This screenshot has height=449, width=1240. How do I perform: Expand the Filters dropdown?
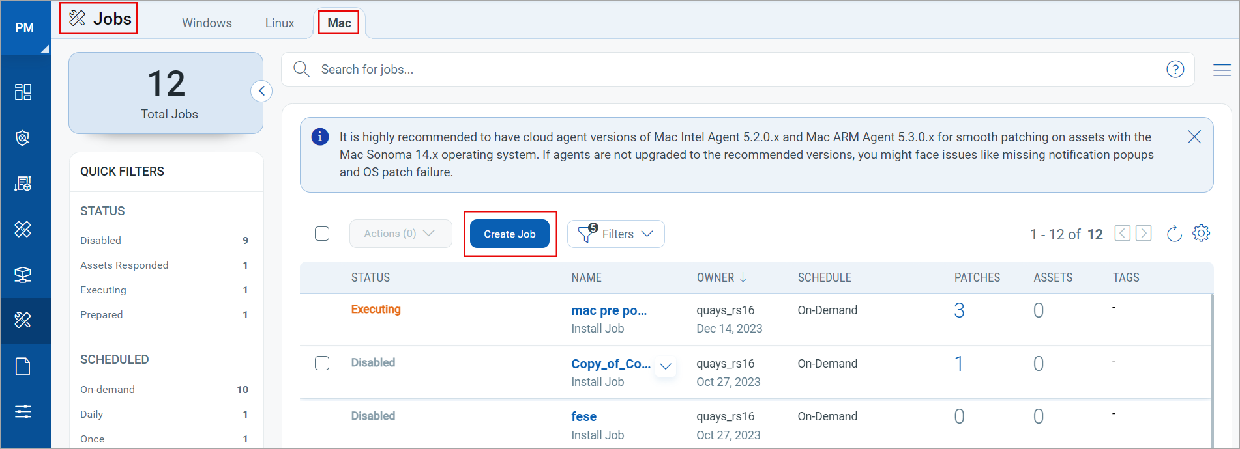pos(615,234)
